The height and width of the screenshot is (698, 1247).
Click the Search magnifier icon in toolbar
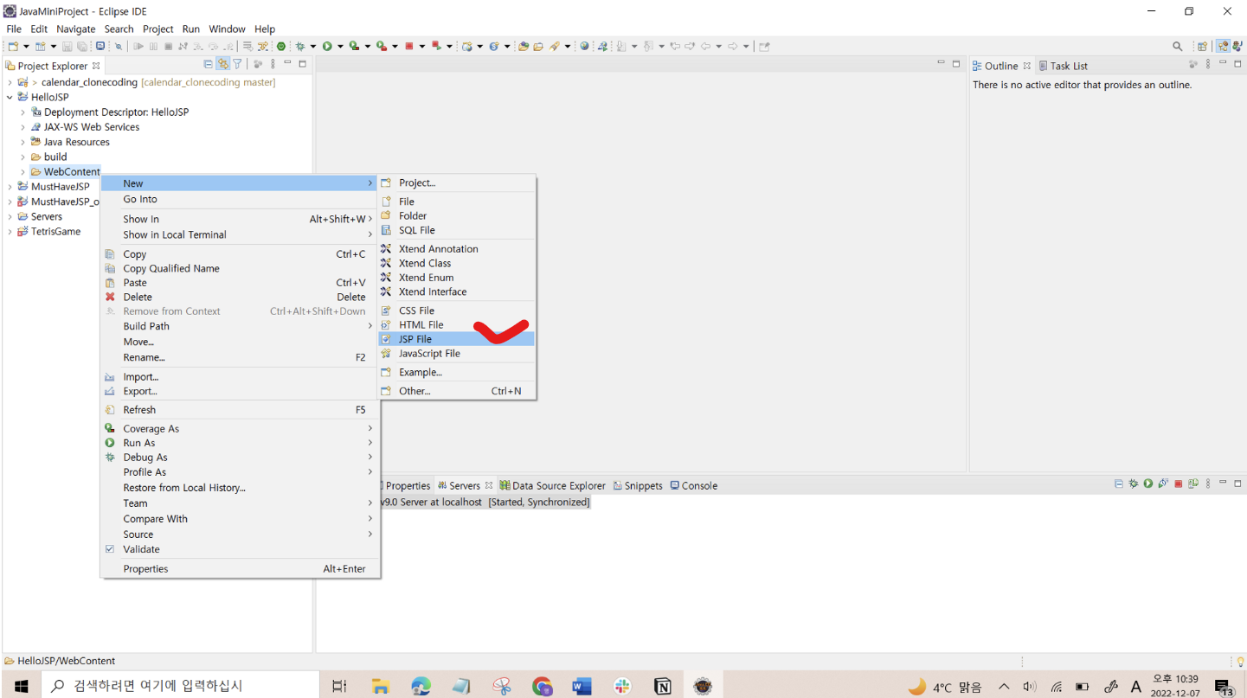[x=1178, y=46]
